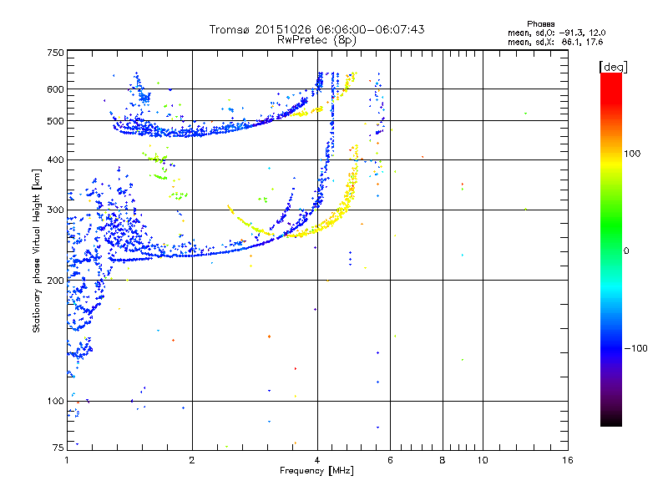Click the 'mean, sd,X: 86.1, 17.6' statistic
Image resolution: width=668 pixels, height=501 pixels.
pyautogui.click(x=555, y=42)
